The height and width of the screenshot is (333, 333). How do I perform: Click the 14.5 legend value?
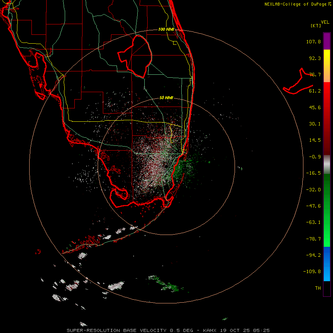click(315, 140)
